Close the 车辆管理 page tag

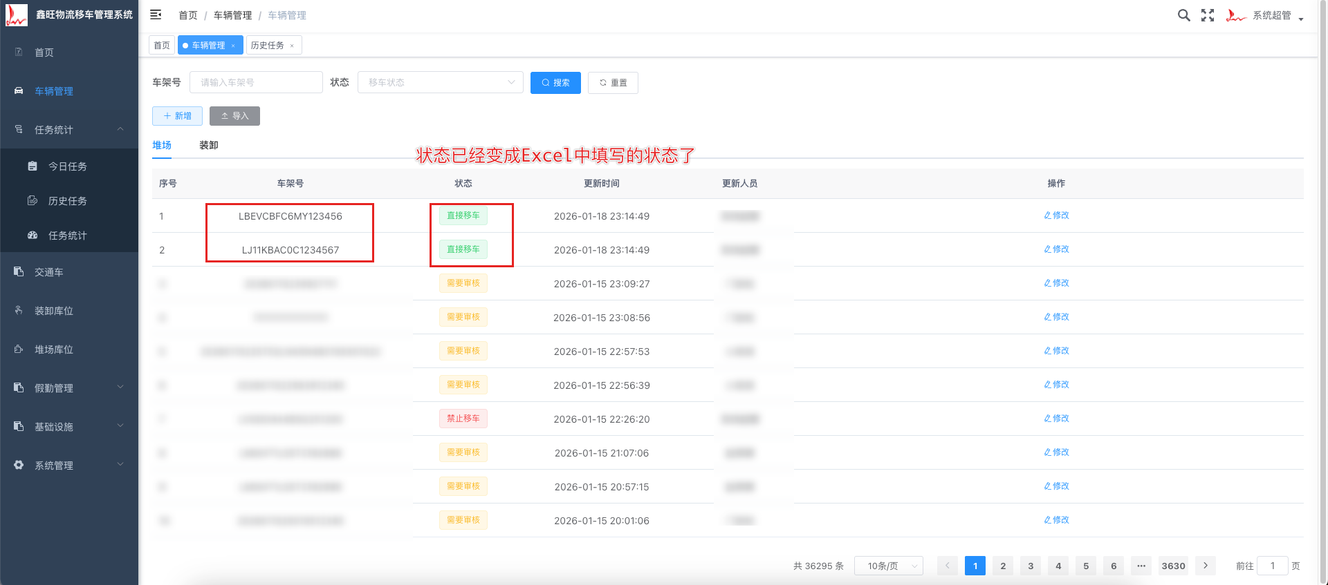[233, 46]
